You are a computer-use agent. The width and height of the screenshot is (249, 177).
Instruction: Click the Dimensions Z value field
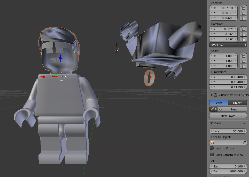click(x=228, y=87)
